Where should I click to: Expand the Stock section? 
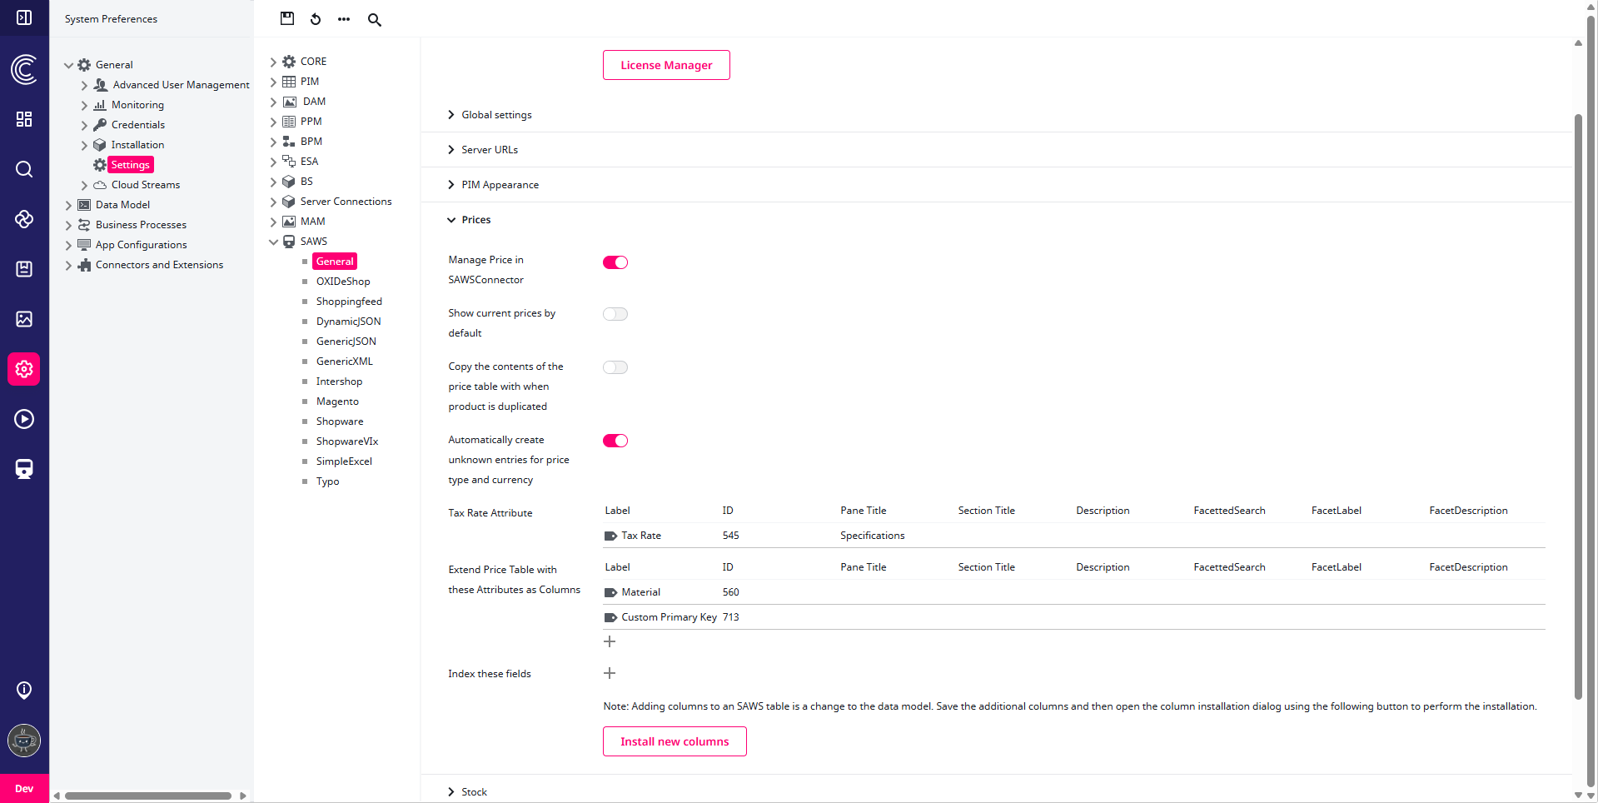(474, 792)
